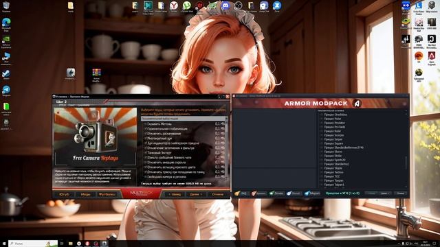Open the yellow folder icon at desktop top
Viewport: 440px width, 247px height.
[x=71, y=6]
